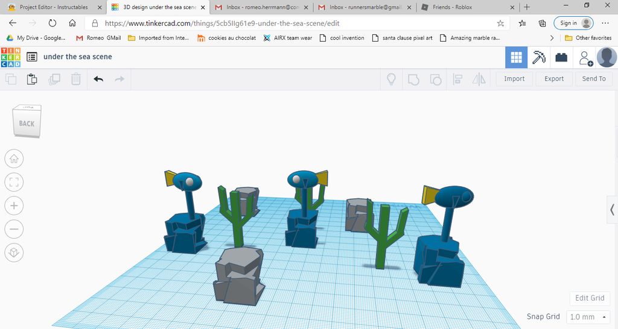Click the Edit Grid button
This screenshot has width=618, height=329.
[589, 298]
